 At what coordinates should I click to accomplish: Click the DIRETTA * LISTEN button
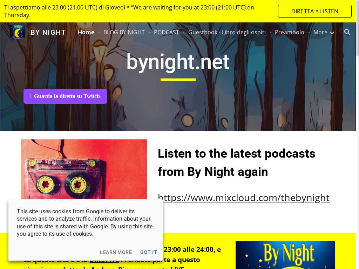click(x=314, y=11)
